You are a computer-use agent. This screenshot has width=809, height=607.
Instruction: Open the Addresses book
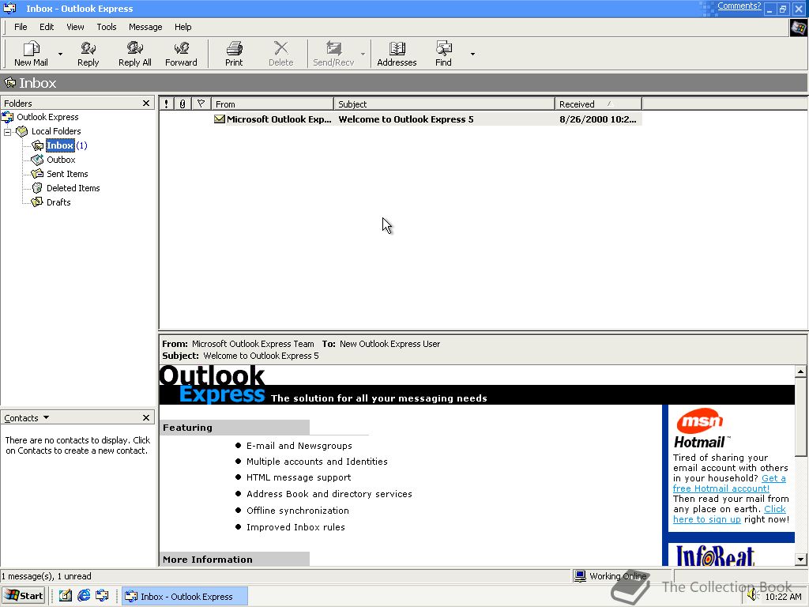coord(397,54)
